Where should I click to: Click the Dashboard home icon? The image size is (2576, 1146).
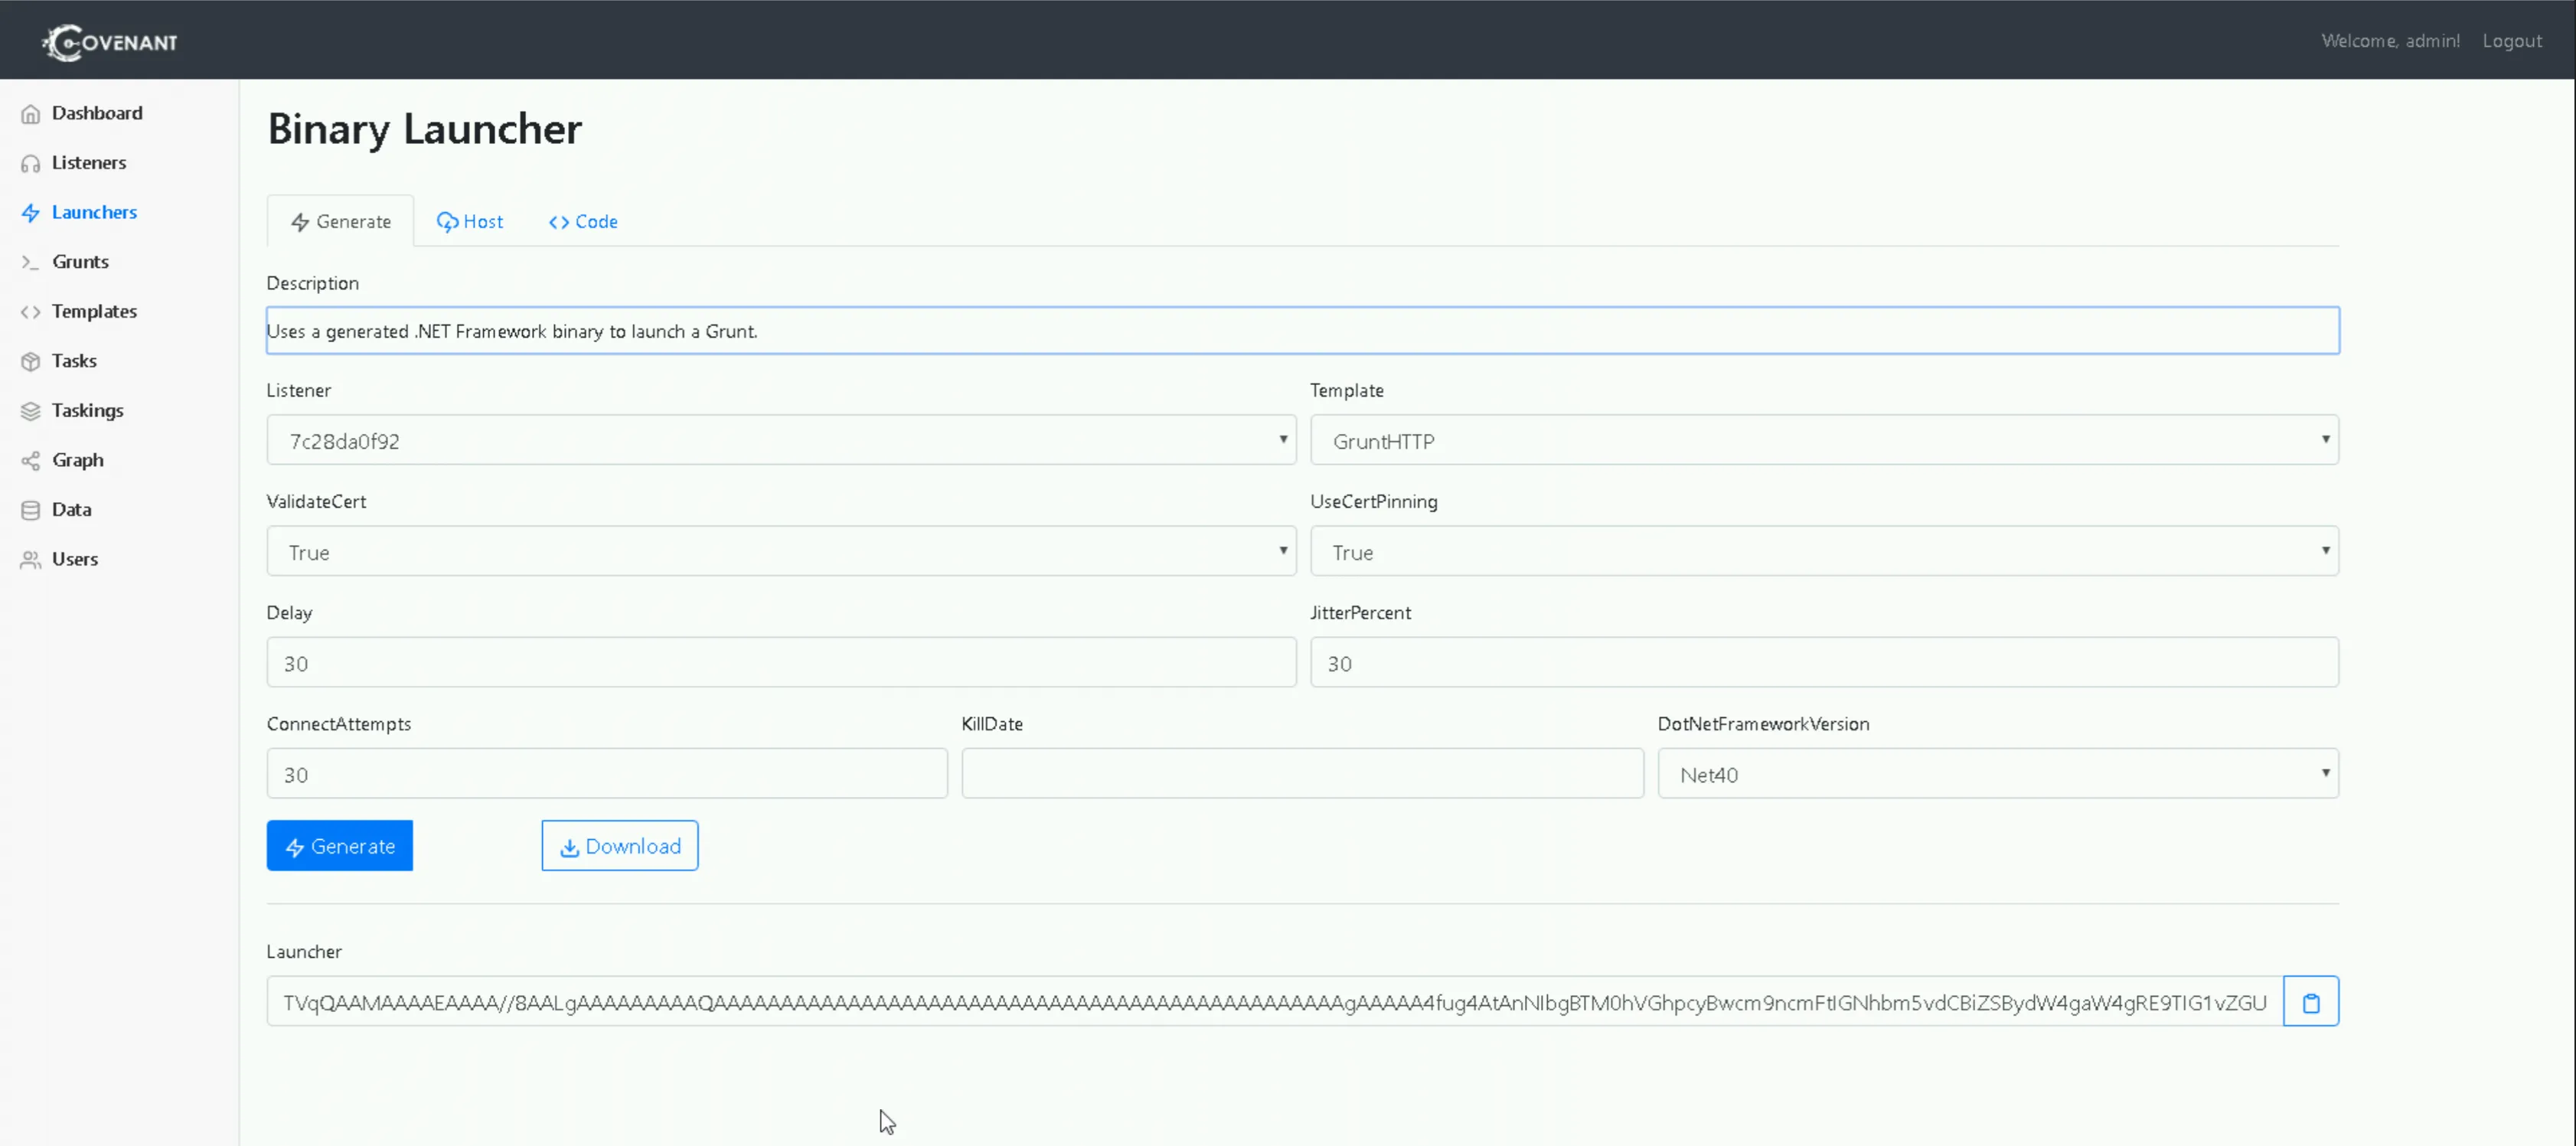(x=31, y=114)
